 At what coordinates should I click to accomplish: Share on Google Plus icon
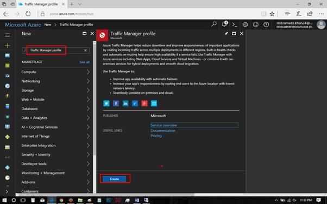point(144,103)
